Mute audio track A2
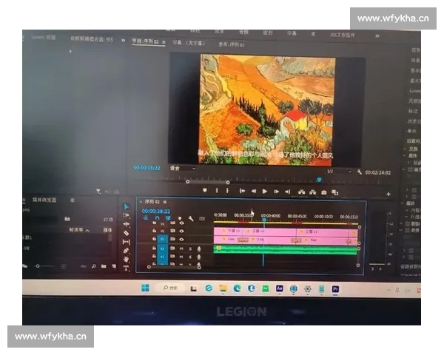 coord(181,257)
